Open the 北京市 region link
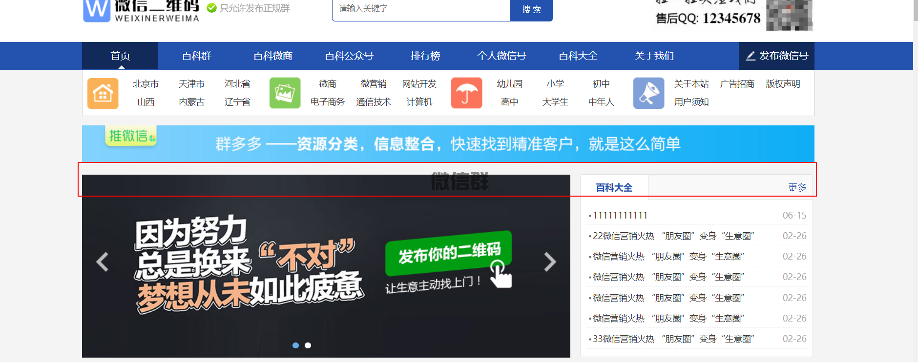Screen dimensions: 918x362 [146, 84]
